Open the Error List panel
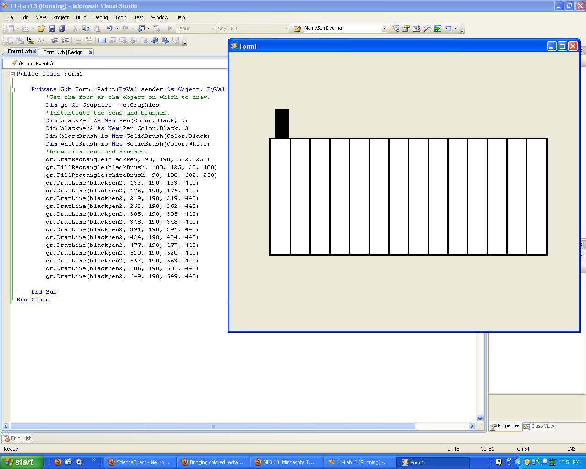This screenshot has width=586, height=469. (x=17, y=438)
